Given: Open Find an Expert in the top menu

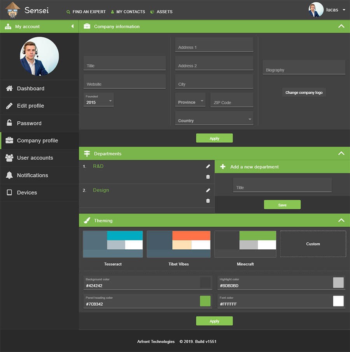Looking at the screenshot, I should pyautogui.click(x=86, y=12).
